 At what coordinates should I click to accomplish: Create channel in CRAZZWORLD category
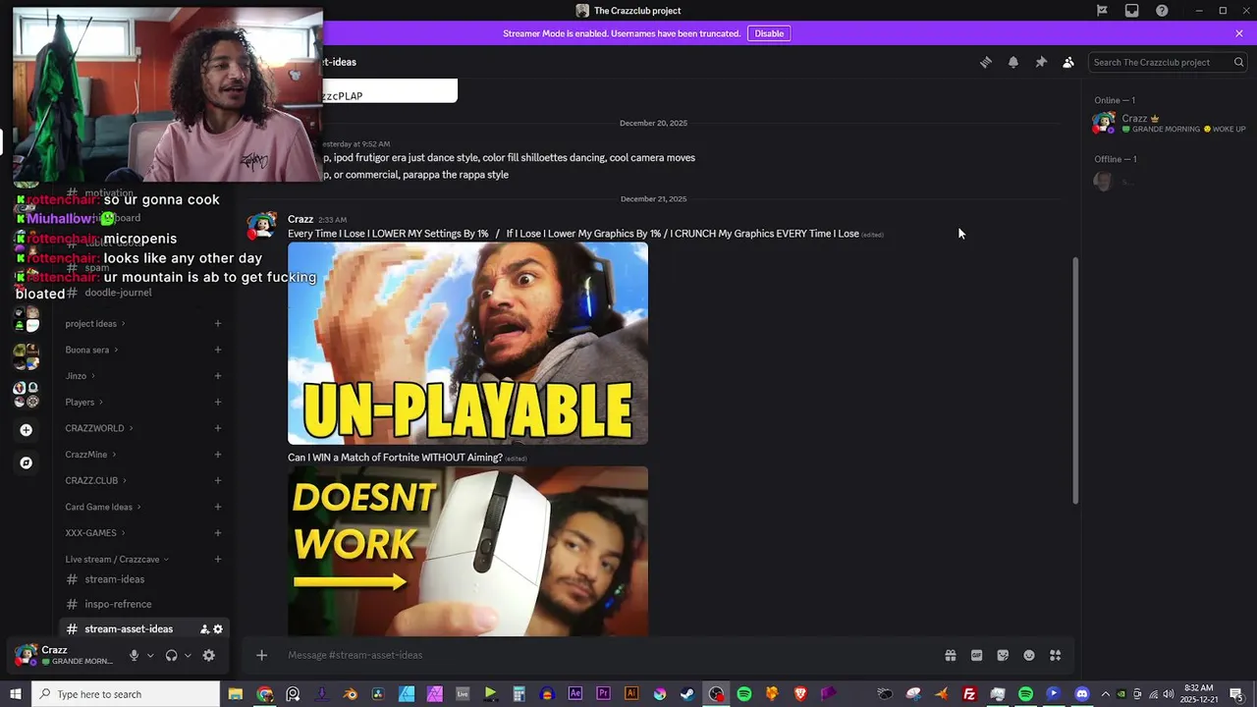tap(218, 428)
